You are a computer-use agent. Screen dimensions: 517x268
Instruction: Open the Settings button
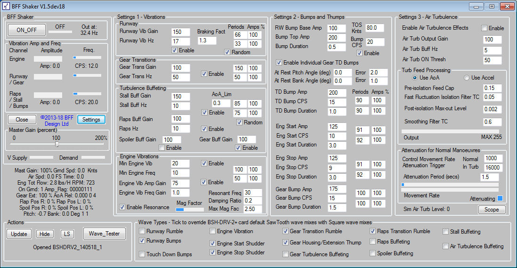pyautogui.click(x=91, y=120)
